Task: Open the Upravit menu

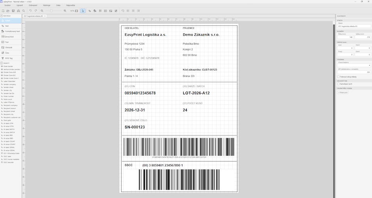Action: 20,5
